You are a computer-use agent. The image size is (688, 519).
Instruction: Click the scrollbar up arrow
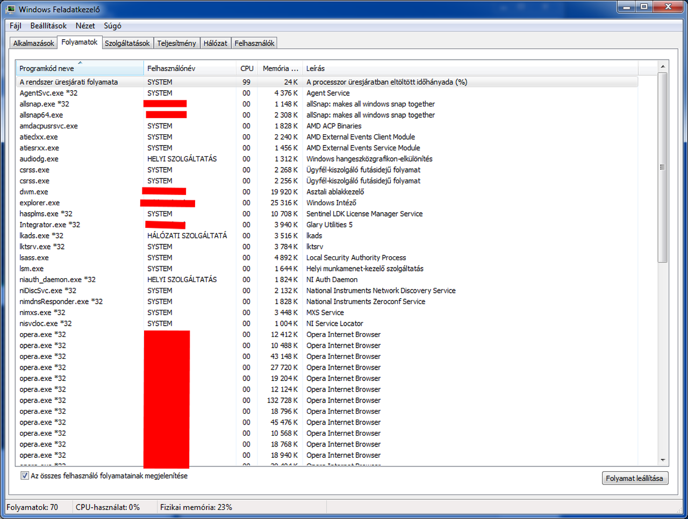tap(663, 67)
